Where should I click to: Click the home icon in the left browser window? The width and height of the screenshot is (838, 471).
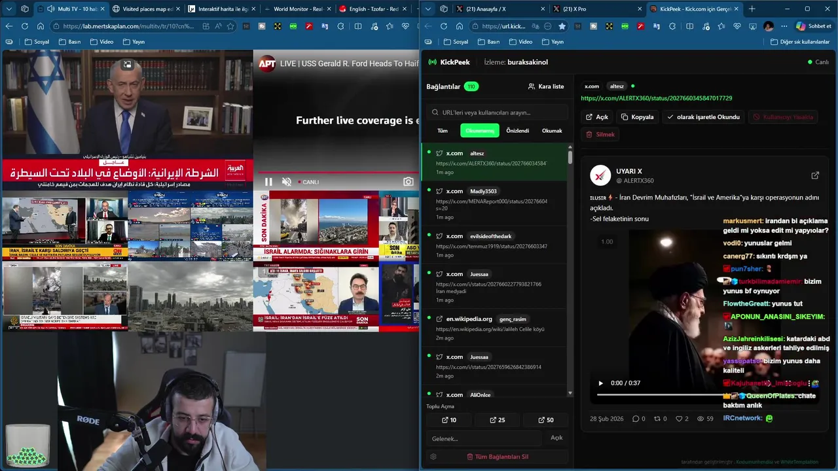click(x=41, y=26)
